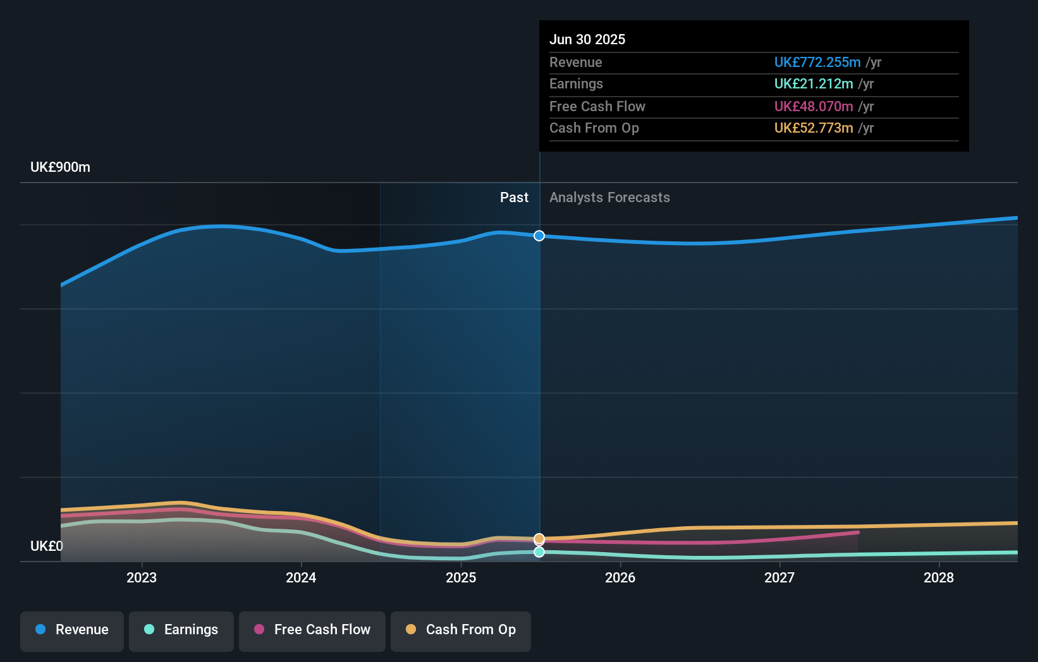This screenshot has width=1038, height=662.
Task: Select the Analysts Forecasts section label
Action: point(609,197)
